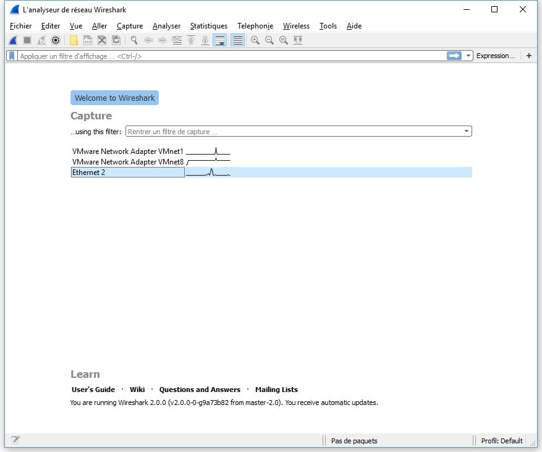
Task: Go back to the previous packet
Action: pos(148,40)
